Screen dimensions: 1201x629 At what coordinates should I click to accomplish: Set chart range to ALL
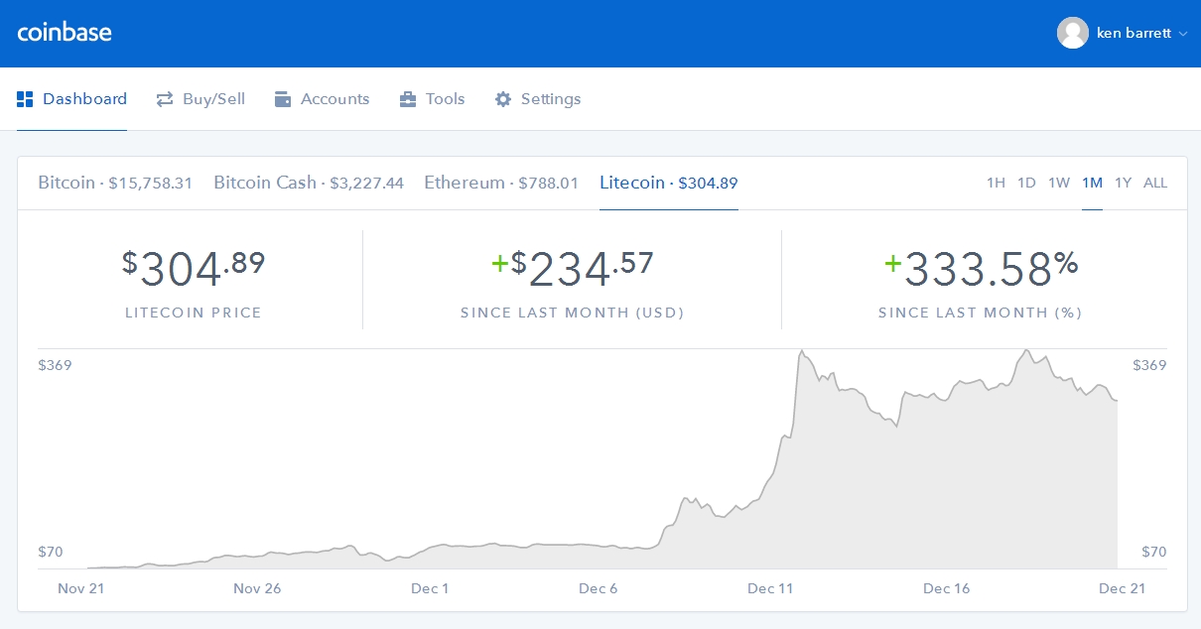(x=1155, y=183)
